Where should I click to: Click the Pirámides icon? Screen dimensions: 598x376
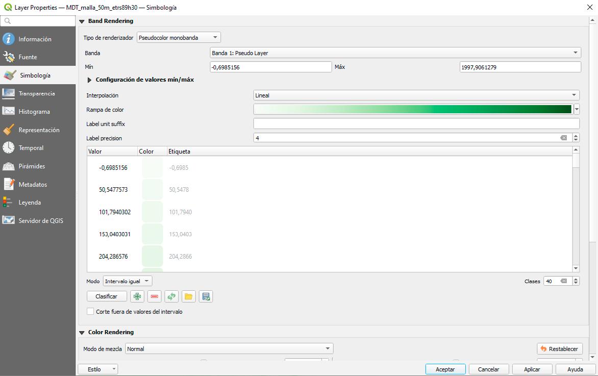click(8, 166)
